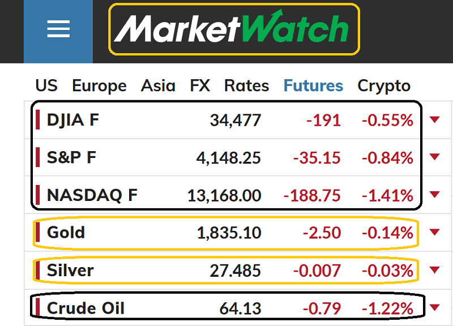Switch to the US markets tab
The image size is (453, 326).
46,85
